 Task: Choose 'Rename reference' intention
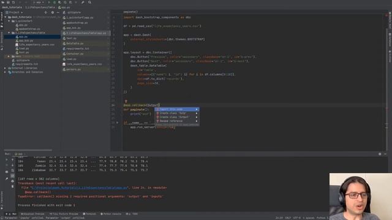coord(177,121)
